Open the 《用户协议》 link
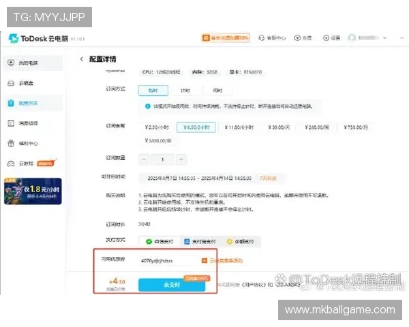 [253, 285]
